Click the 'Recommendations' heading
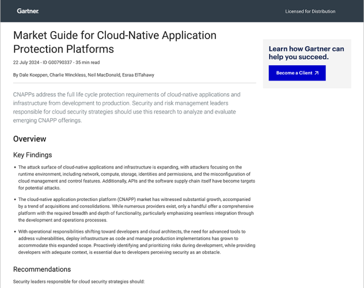364x288 pixels. point(42,269)
